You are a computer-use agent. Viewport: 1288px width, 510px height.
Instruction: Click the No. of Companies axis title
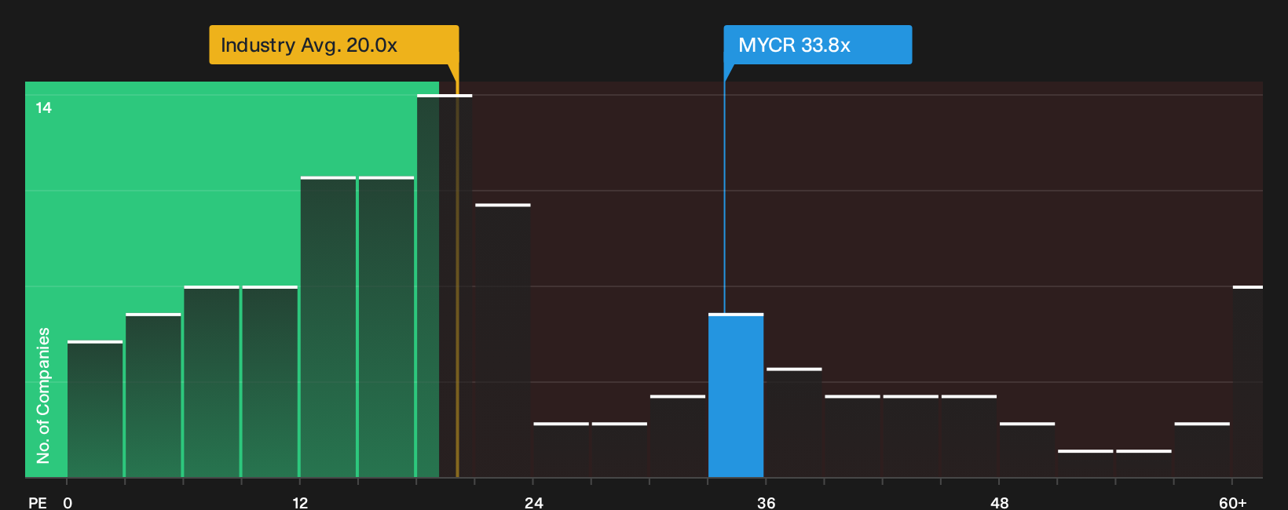click(x=43, y=395)
